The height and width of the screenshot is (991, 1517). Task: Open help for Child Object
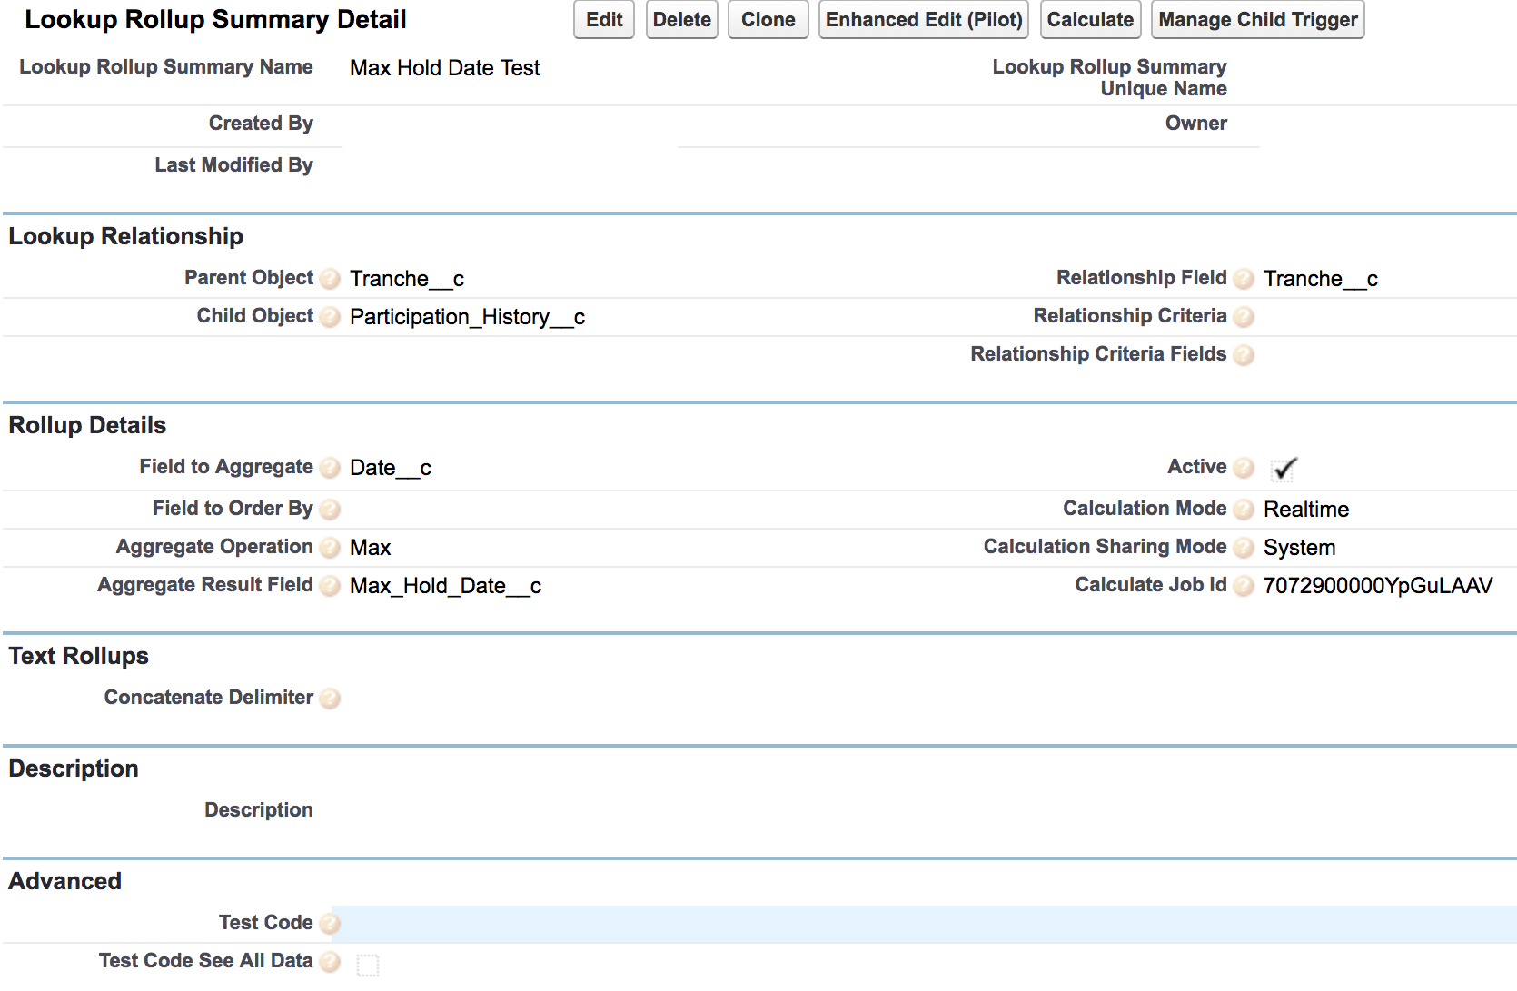pos(330,317)
